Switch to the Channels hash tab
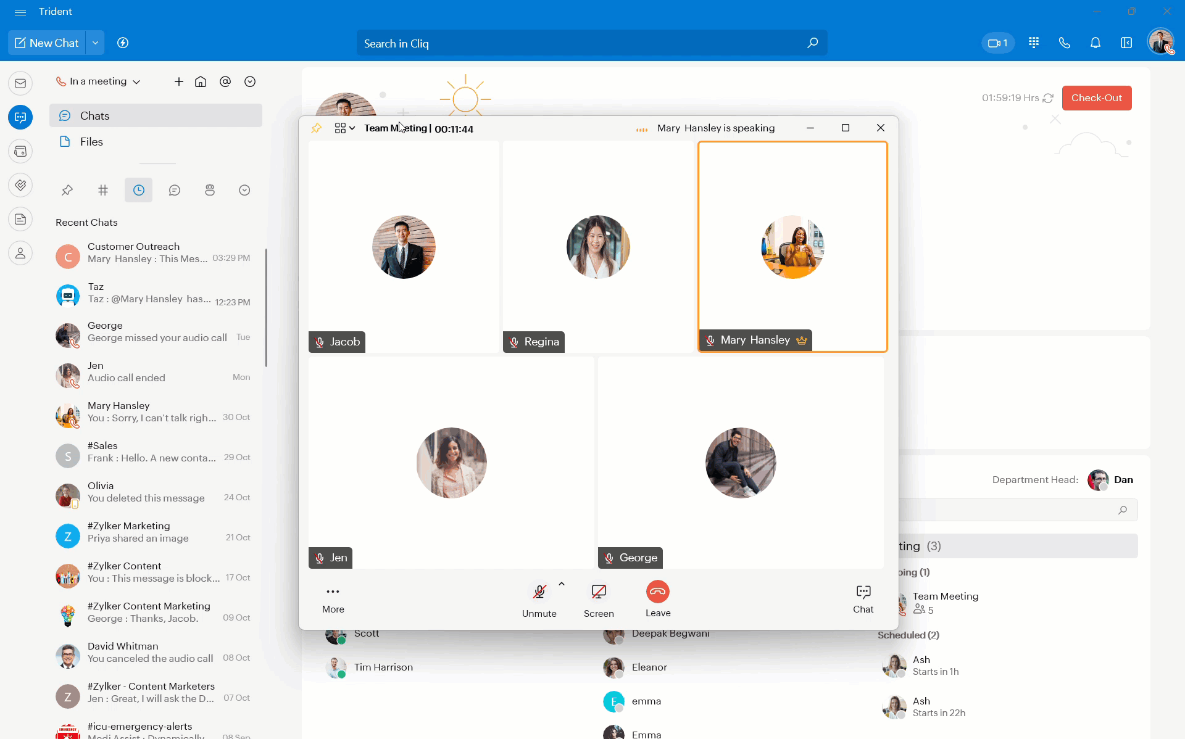The width and height of the screenshot is (1185, 739). [103, 190]
